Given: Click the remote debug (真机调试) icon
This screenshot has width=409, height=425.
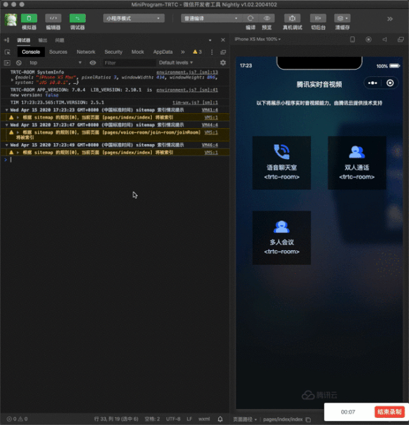Looking at the screenshot, I should 292,19.
